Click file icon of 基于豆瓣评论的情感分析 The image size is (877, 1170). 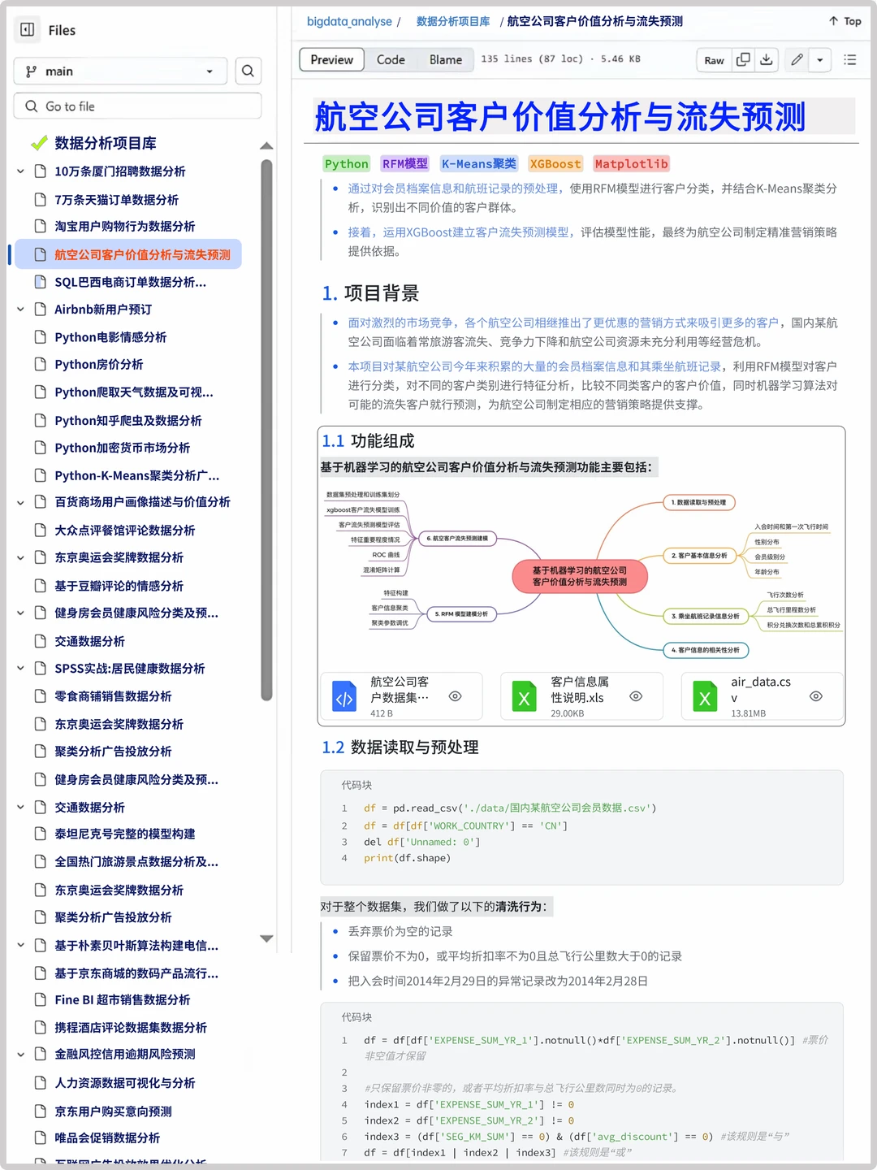point(41,586)
